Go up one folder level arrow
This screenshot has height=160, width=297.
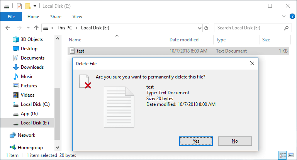coord(36,28)
